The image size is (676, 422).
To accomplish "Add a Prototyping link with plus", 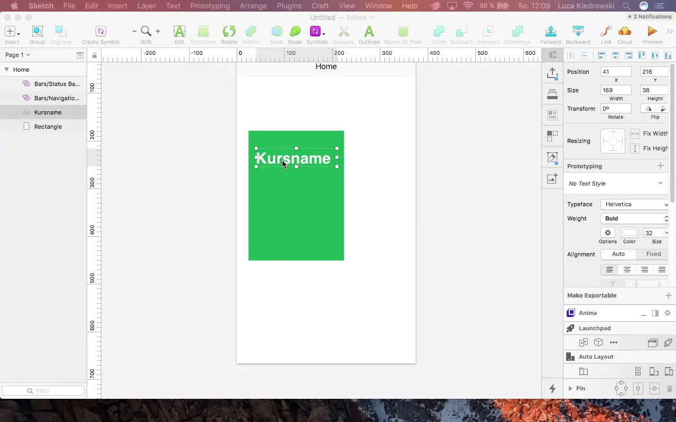I will [660, 166].
